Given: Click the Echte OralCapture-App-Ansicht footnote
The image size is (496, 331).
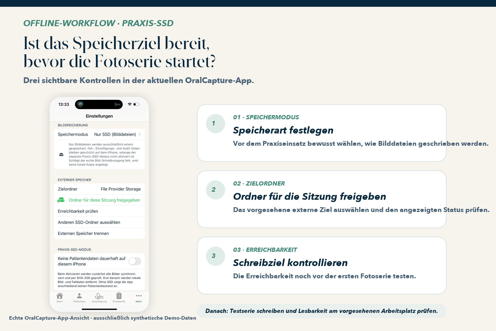Looking at the screenshot, I should click(103, 318).
